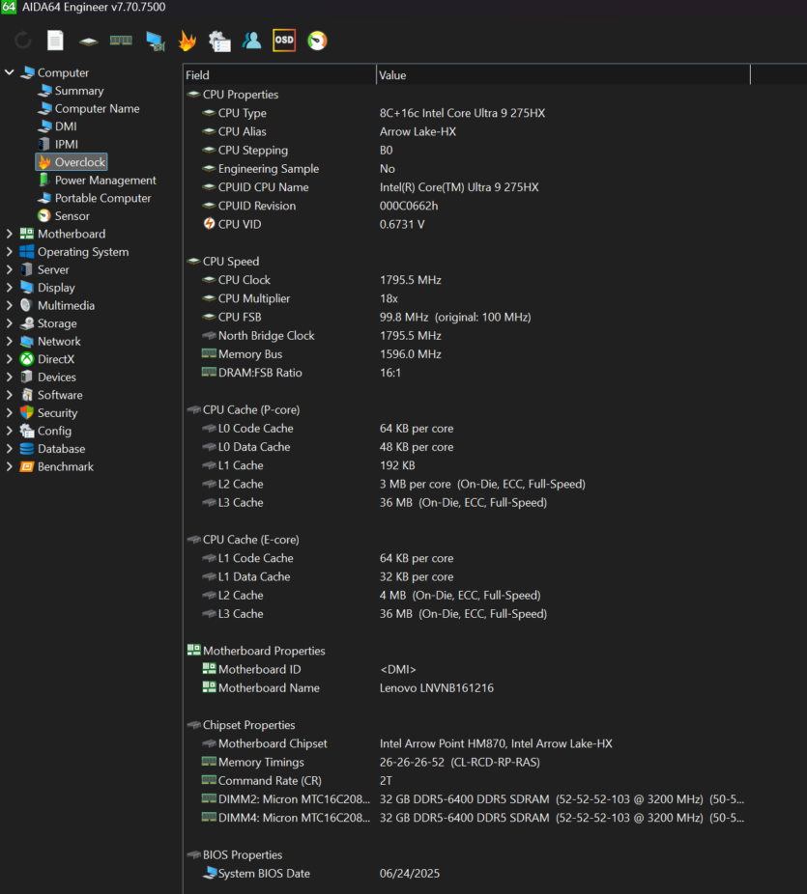Open the checklist preferences toolbar icon
The height and width of the screenshot is (894, 807).
click(219, 42)
